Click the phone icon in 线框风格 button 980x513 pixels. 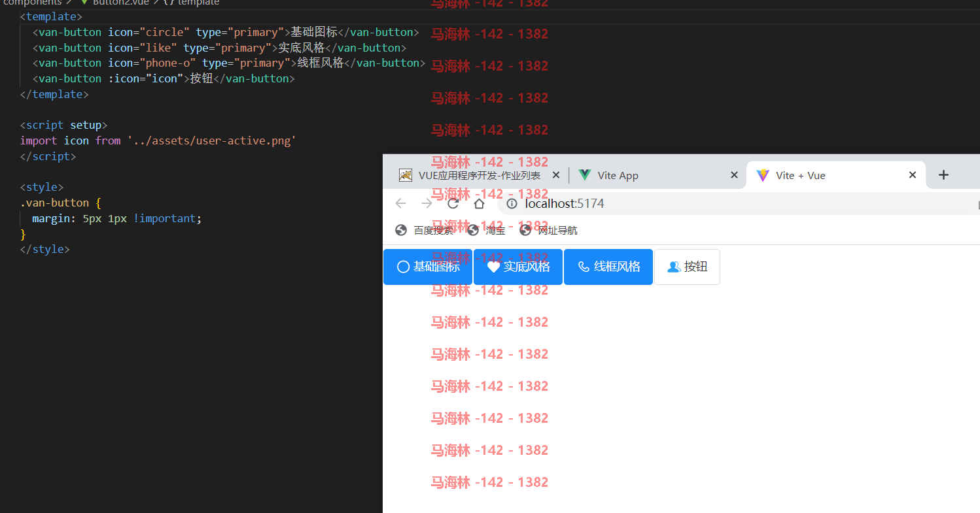[584, 267]
